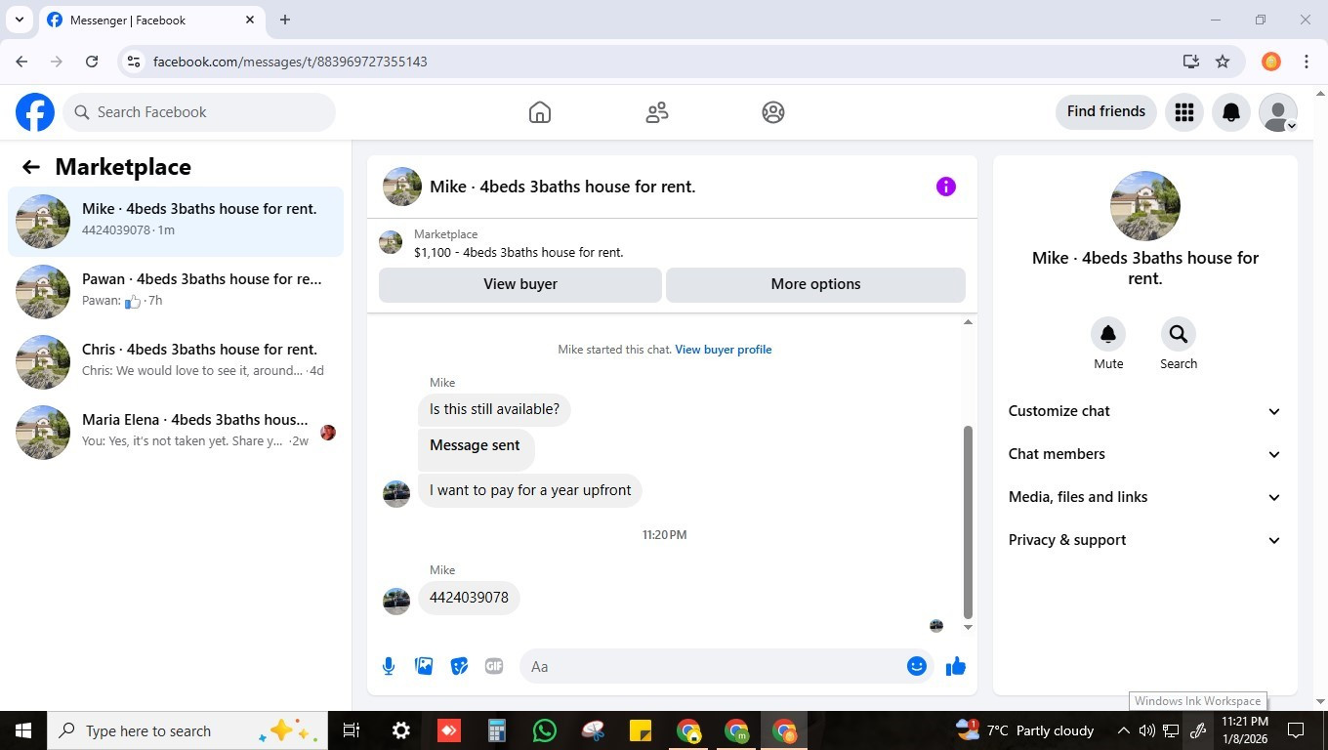Open WhatsApp from the taskbar
The image size is (1328, 750).
tap(545, 730)
